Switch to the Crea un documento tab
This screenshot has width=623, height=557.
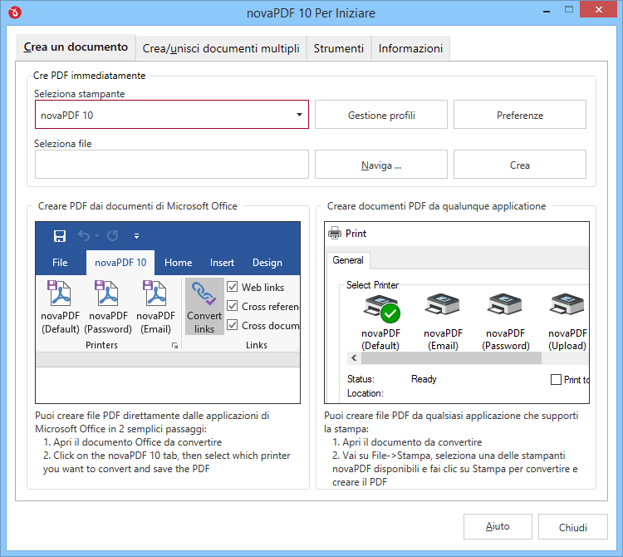click(x=76, y=47)
